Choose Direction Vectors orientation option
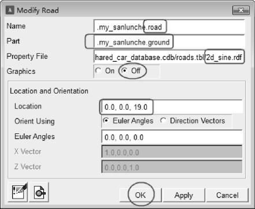This screenshot has width=255, height=209. pos(163,121)
